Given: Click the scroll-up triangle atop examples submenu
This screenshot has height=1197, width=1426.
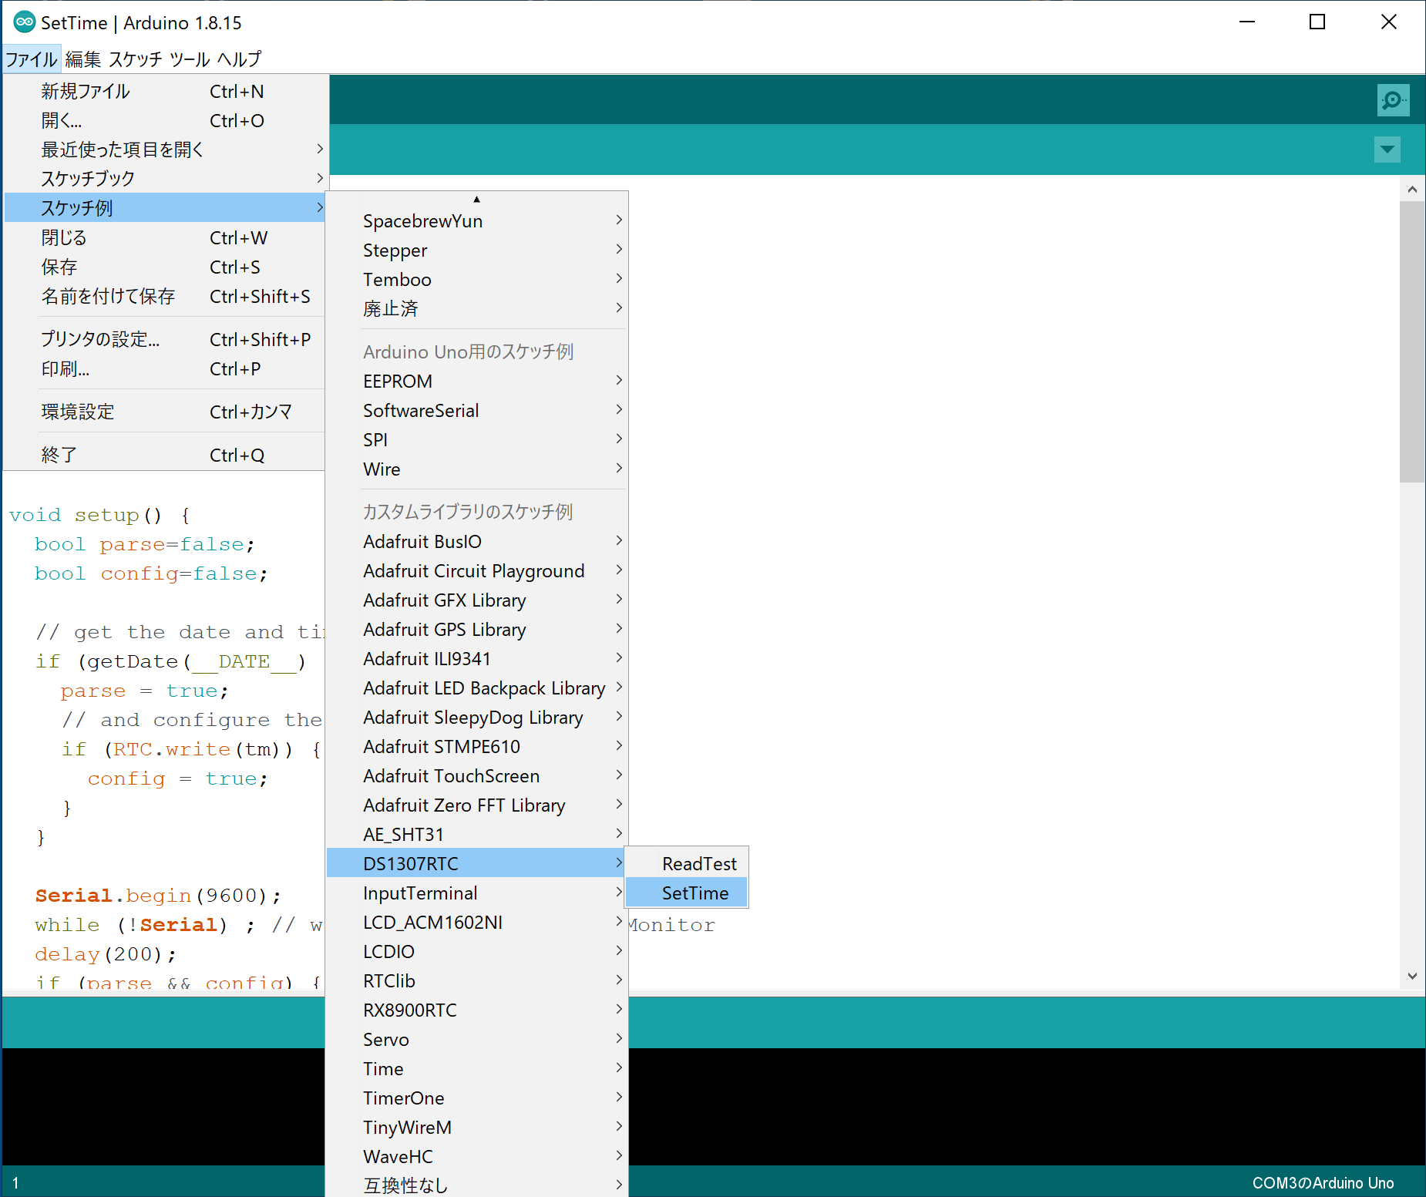Looking at the screenshot, I should 476,199.
